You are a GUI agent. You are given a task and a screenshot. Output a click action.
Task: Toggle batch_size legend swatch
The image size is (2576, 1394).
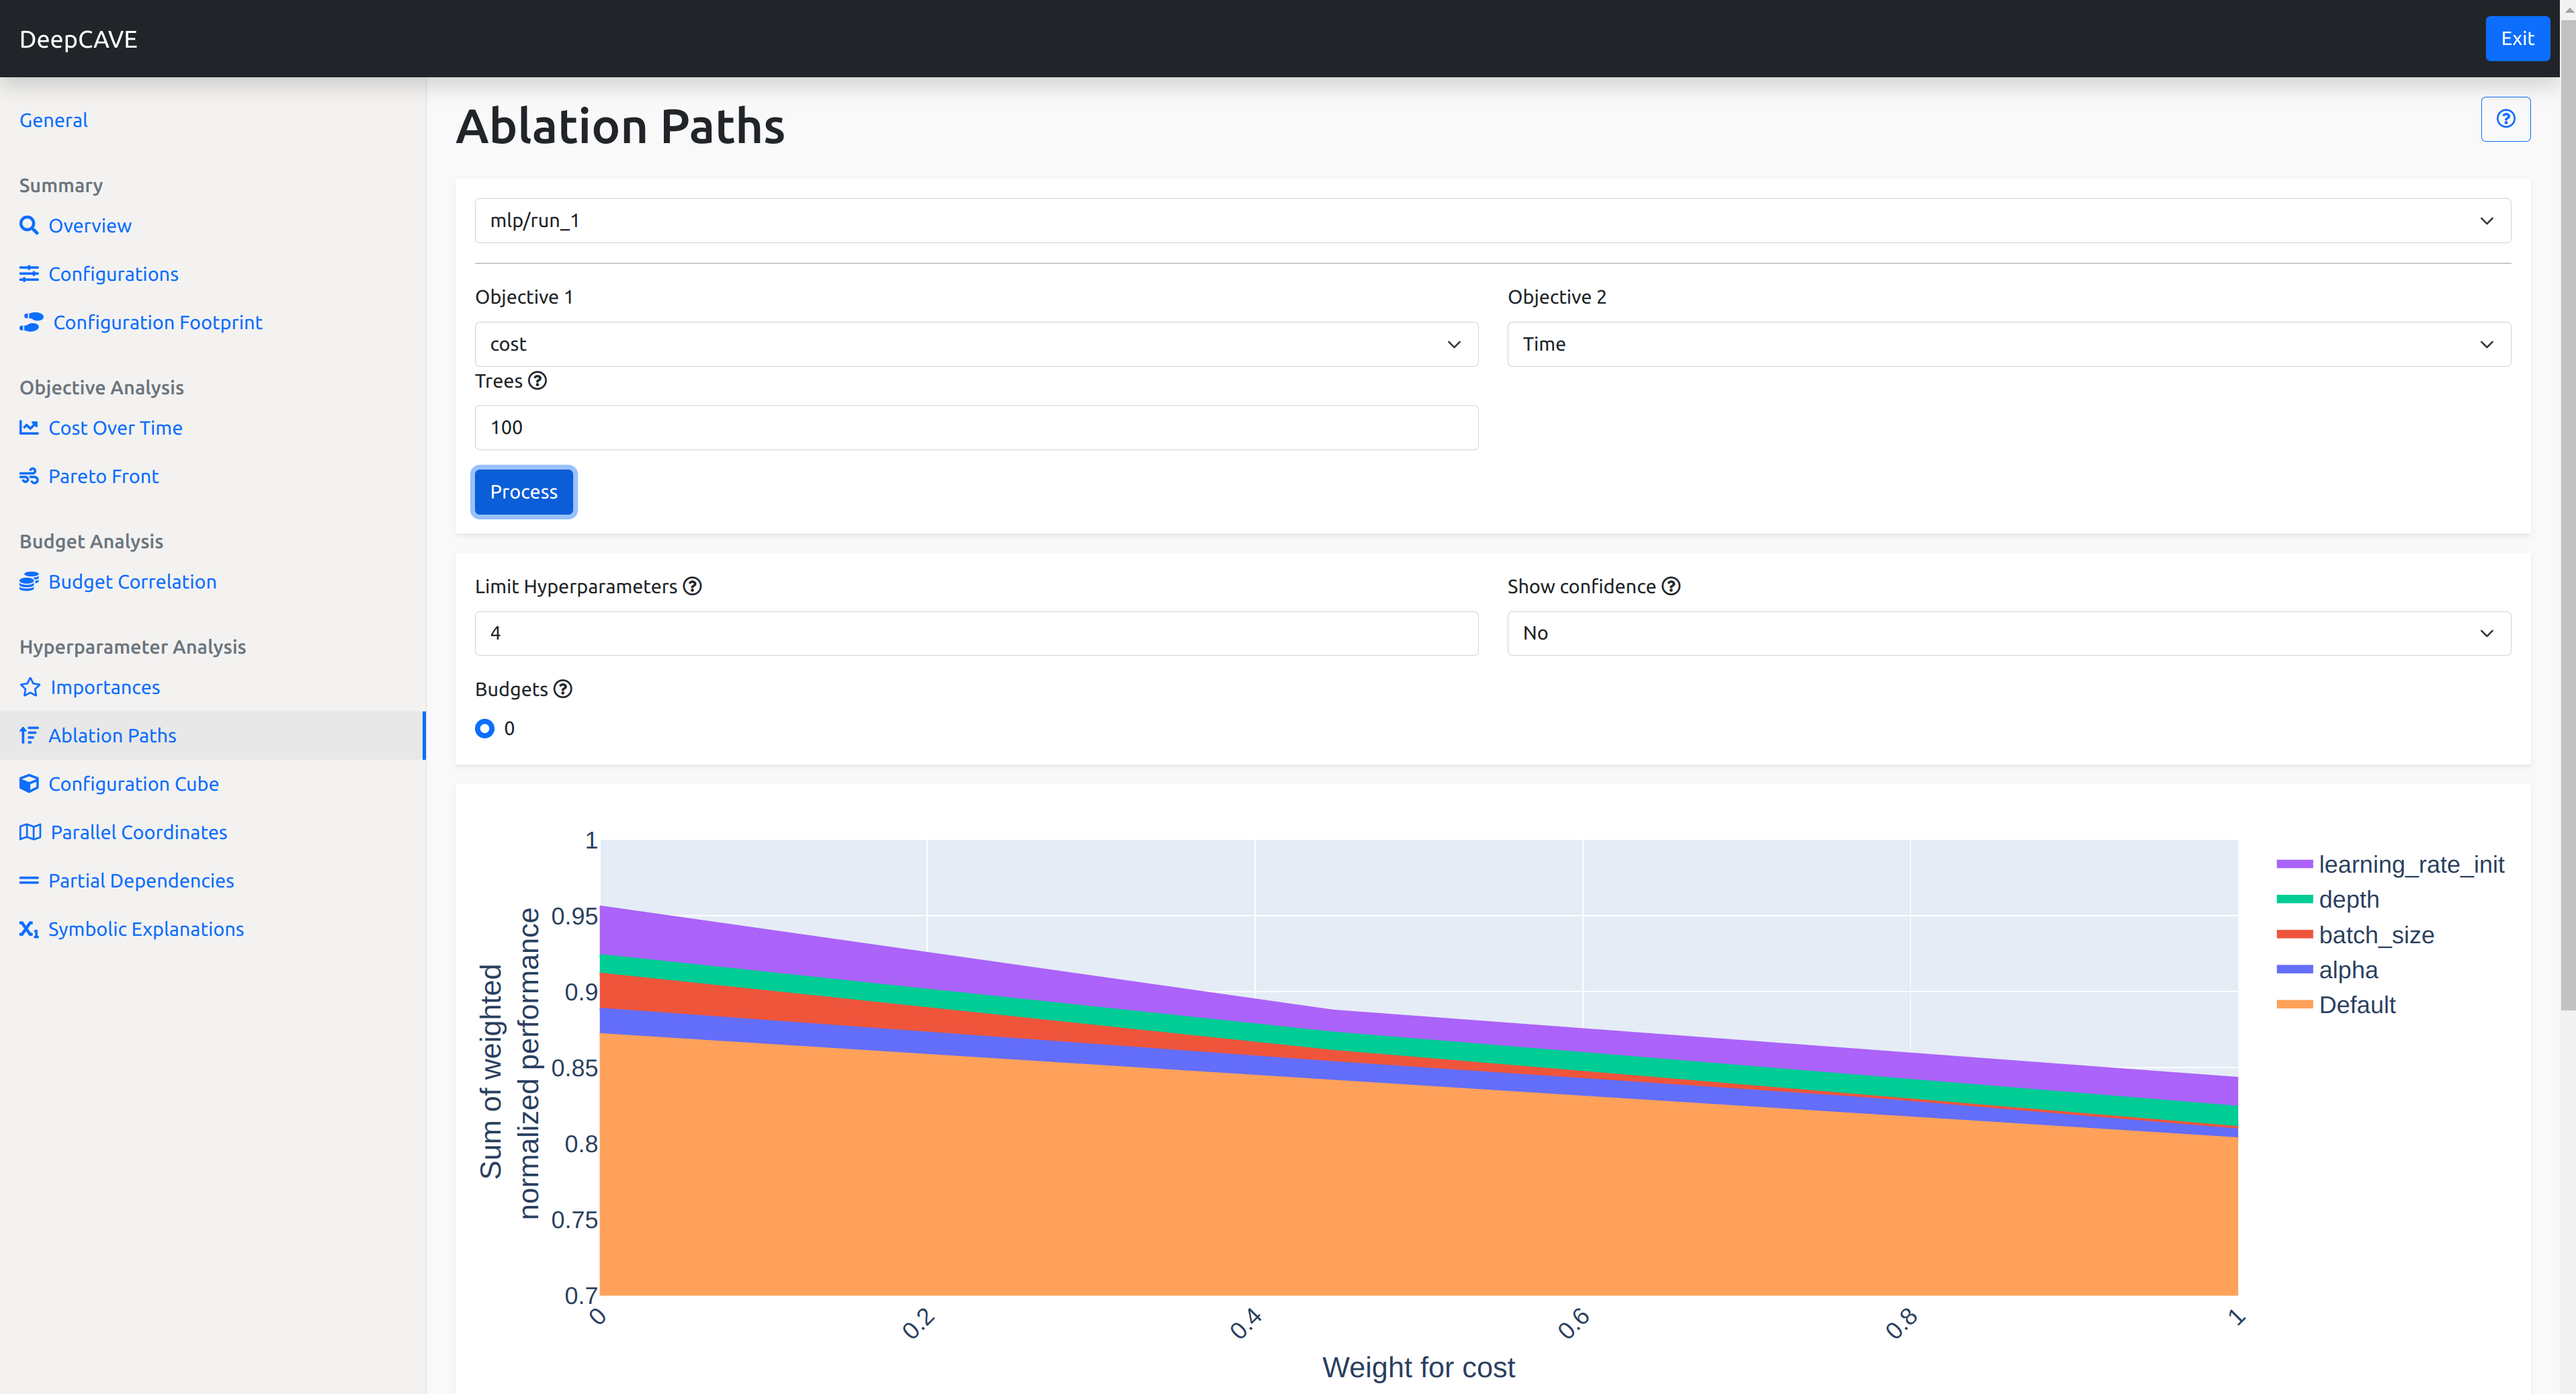click(x=2294, y=934)
